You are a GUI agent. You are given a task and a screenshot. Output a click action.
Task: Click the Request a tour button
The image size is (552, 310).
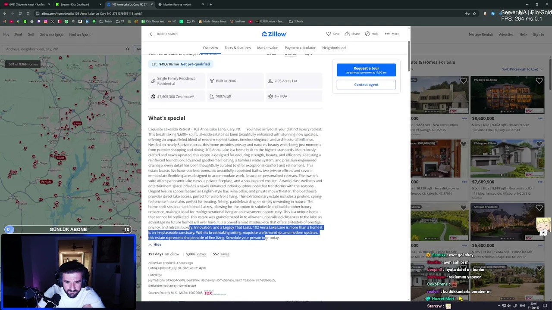[x=366, y=70]
